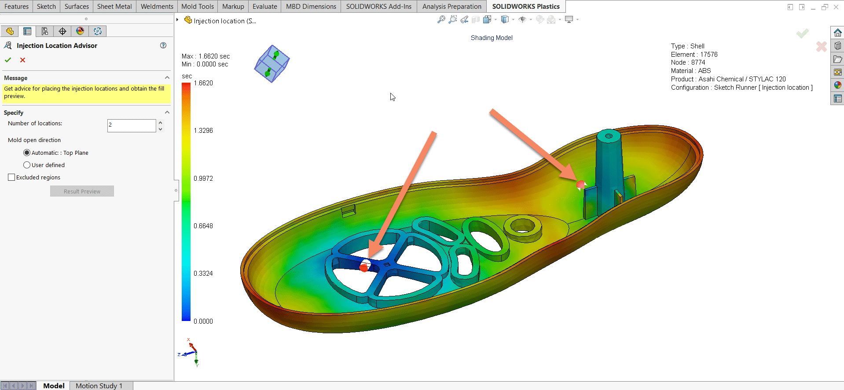The height and width of the screenshot is (390, 844).
Task: Switch to the Mold Tools tab
Action: pyautogui.click(x=197, y=7)
